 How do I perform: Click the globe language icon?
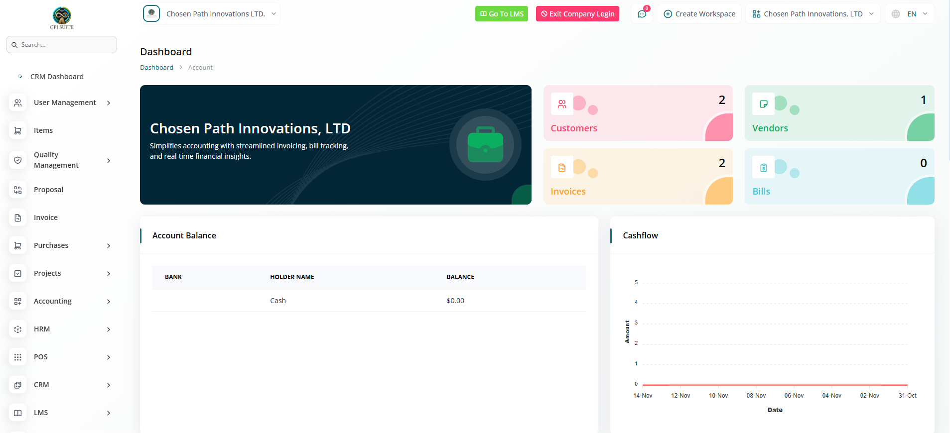[x=896, y=14]
